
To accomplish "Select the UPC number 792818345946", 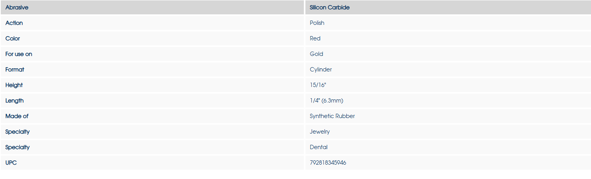I will [x=328, y=163].
